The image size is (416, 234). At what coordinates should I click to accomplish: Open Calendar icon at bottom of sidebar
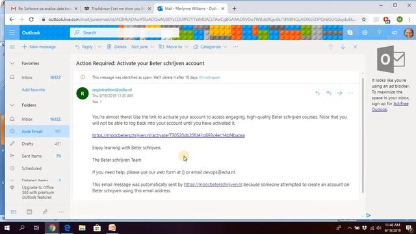tap(29, 212)
